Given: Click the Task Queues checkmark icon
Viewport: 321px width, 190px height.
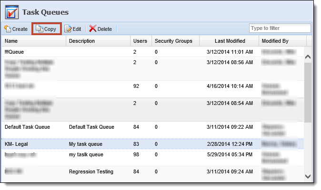Looking at the screenshot, I should pyautogui.click(x=12, y=12).
